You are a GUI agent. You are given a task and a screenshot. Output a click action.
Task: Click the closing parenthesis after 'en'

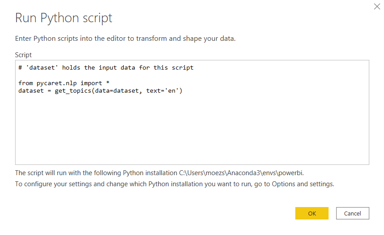[x=181, y=90]
